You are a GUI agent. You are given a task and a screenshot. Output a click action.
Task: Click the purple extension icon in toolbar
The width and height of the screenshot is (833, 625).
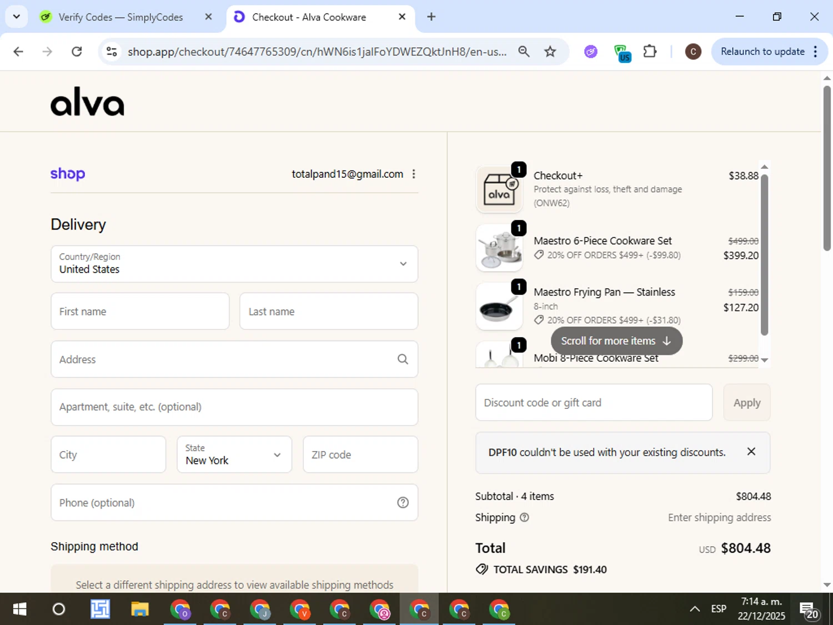click(x=591, y=52)
